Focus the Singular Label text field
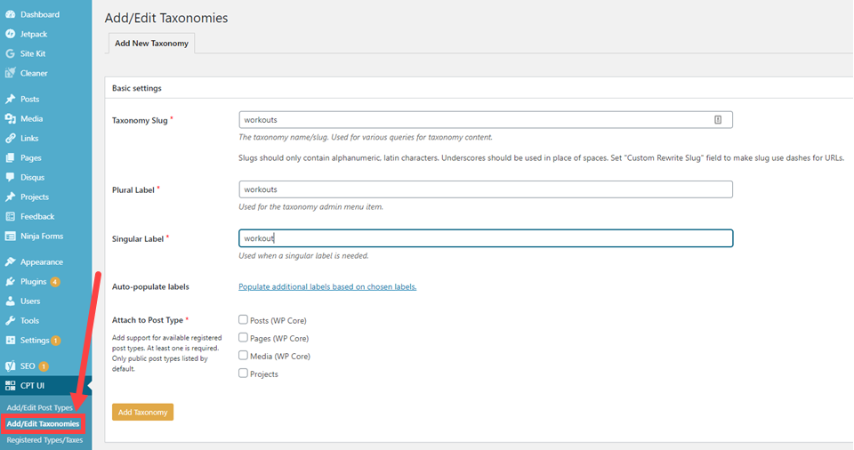 click(485, 238)
